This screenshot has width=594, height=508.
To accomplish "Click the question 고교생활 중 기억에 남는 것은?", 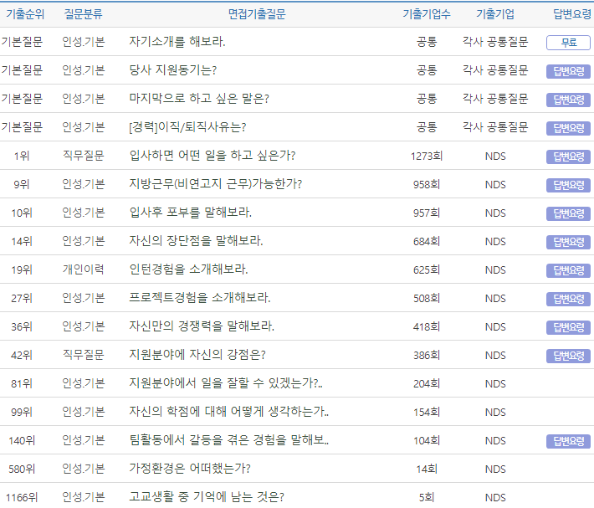I will point(207,497).
